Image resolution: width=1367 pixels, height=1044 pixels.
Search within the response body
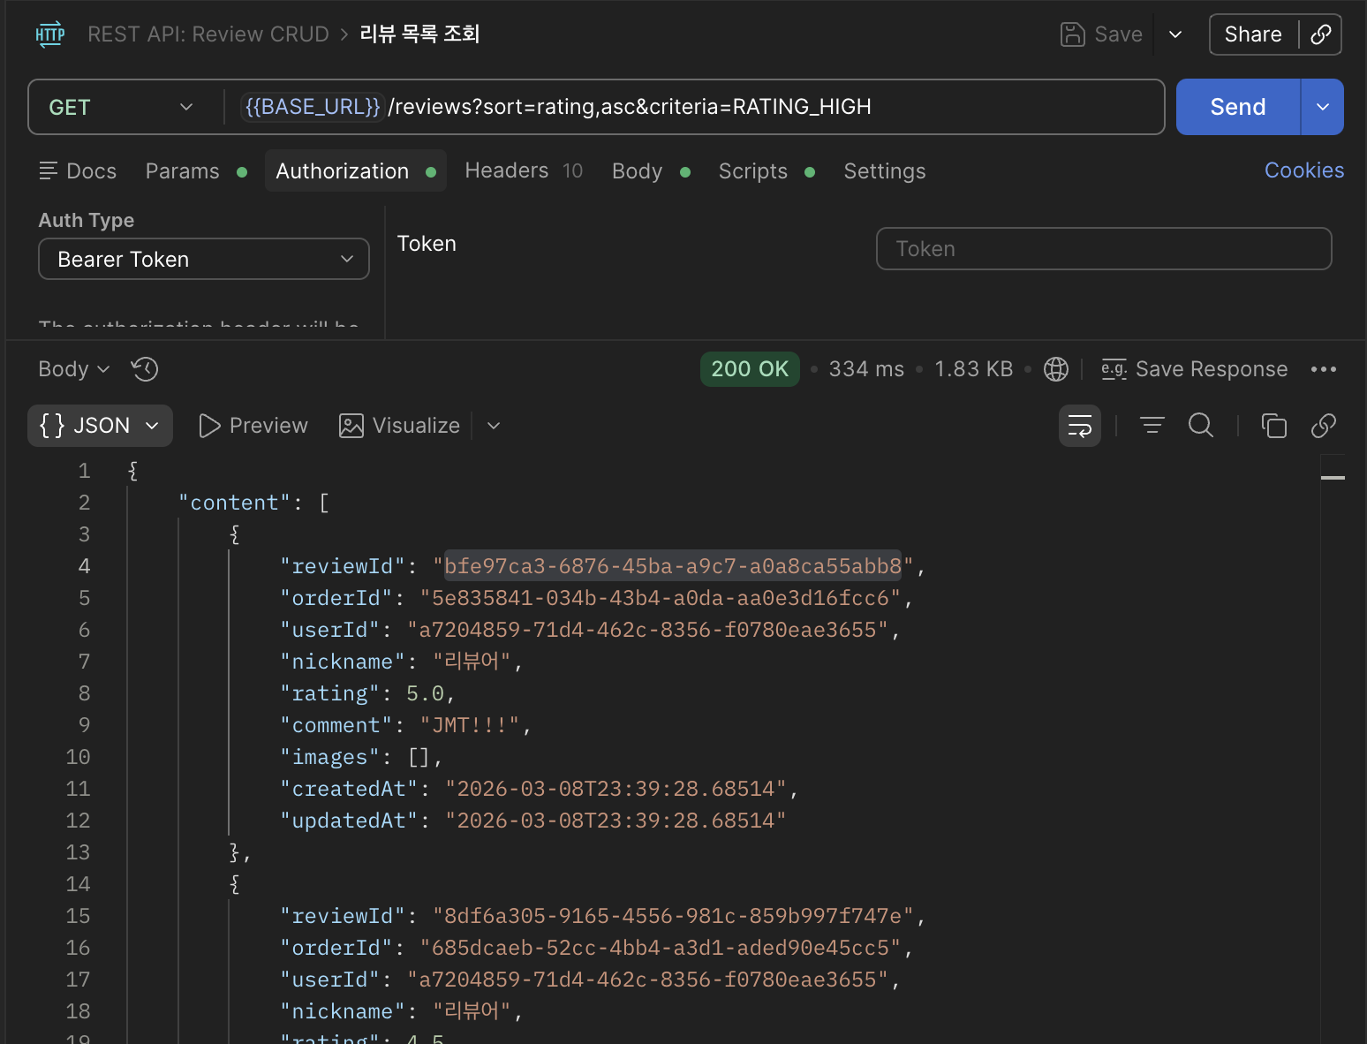[x=1201, y=426]
